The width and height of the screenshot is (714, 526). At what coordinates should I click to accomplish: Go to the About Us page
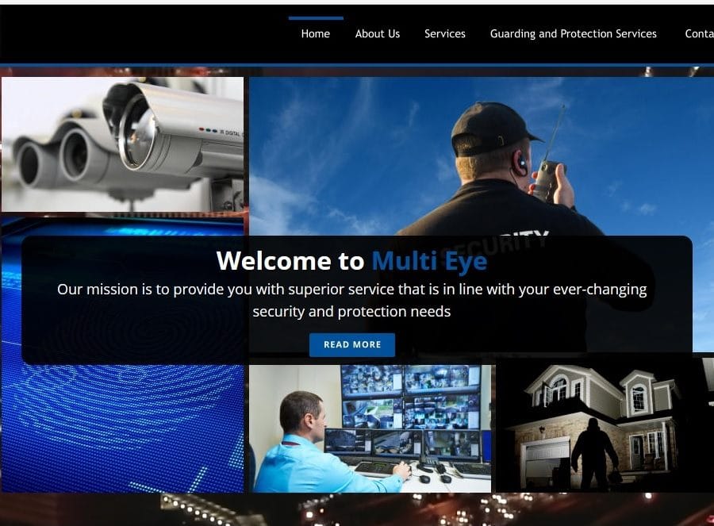pos(378,33)
